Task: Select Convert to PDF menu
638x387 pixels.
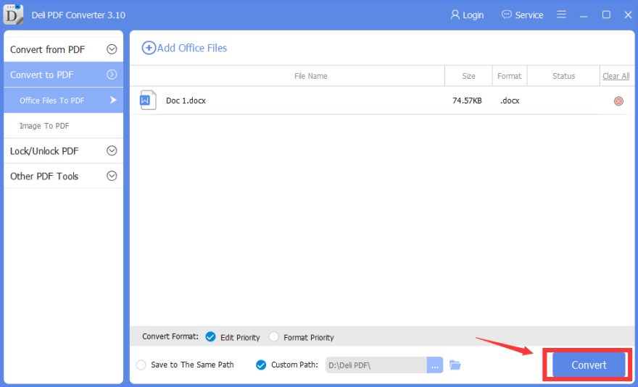Action: click(x=64, y=75)
